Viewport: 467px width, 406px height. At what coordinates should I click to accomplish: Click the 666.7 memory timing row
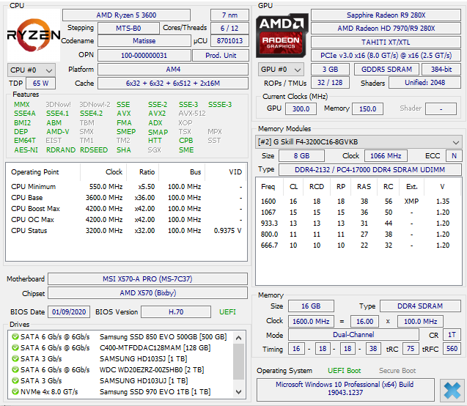(x=358, y=246)
